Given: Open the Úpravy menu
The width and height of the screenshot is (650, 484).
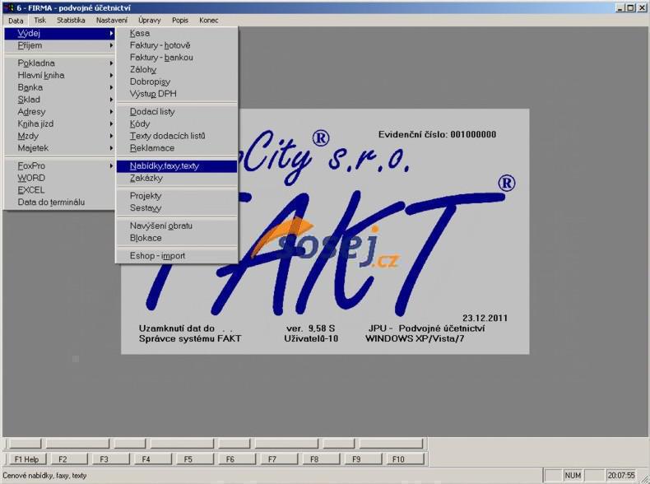Looking at the screenshot, I should [x=149, y=21].
